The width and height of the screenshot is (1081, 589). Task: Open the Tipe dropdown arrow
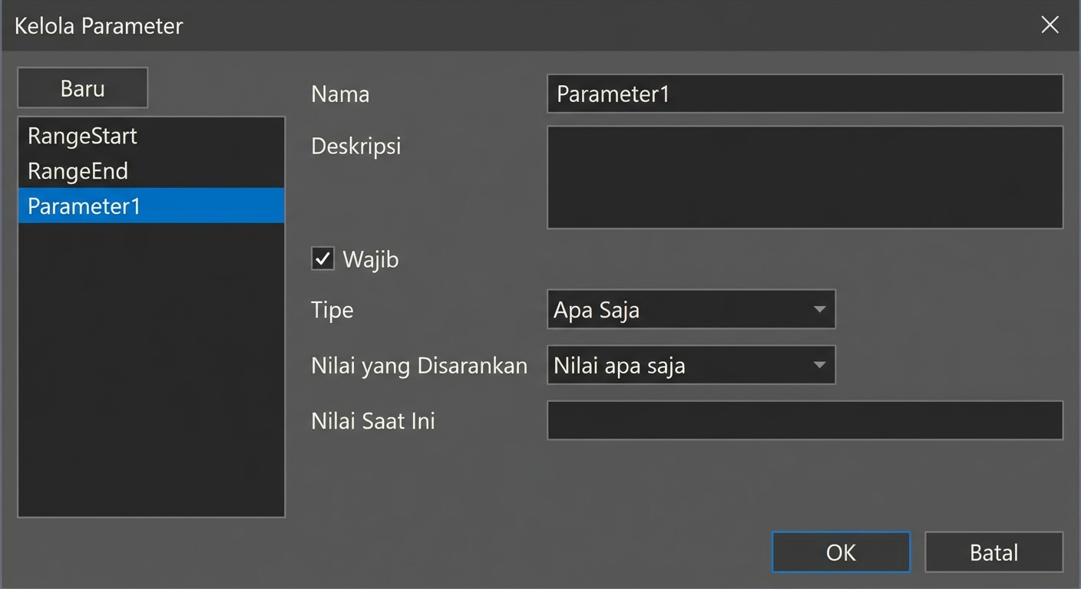click(820, 309)
